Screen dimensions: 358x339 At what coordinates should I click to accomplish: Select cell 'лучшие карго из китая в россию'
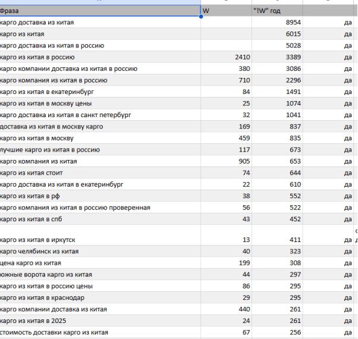[x=101, y=150]
